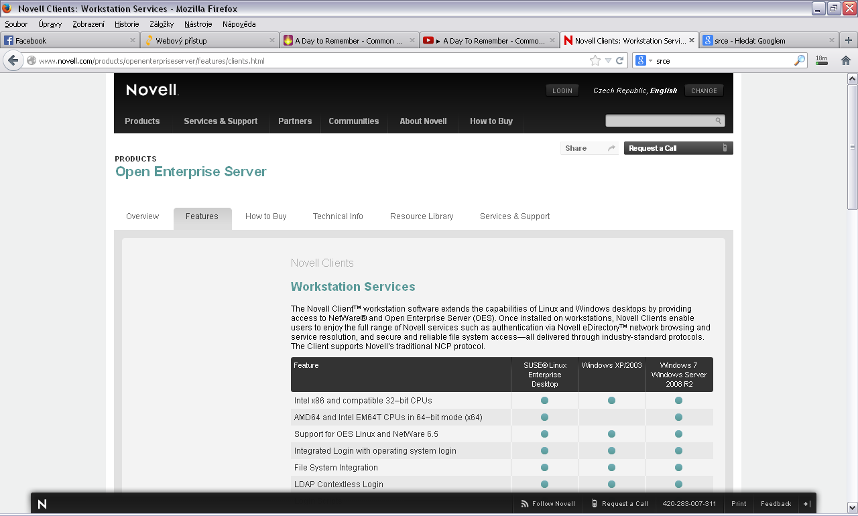Open the search engine dropdown (Google icon)
858x516 pixels.
click(x=643, y=60)
